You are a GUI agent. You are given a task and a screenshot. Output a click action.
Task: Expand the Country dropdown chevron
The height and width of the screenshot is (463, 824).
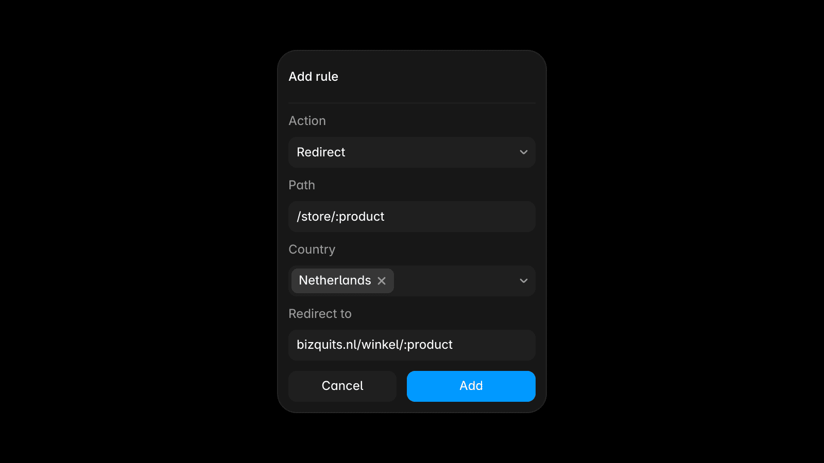pos(524,281)
